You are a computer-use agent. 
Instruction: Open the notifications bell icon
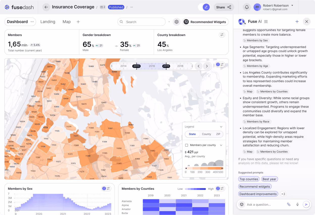coord(247,7)
